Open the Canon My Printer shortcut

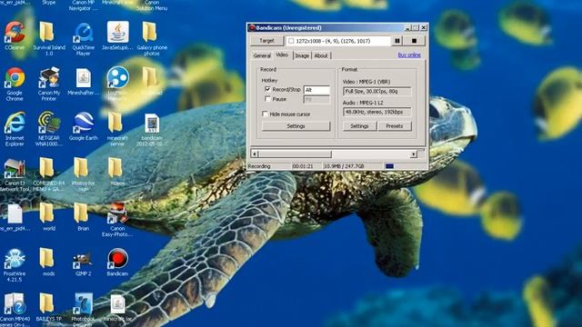point(48,84)
